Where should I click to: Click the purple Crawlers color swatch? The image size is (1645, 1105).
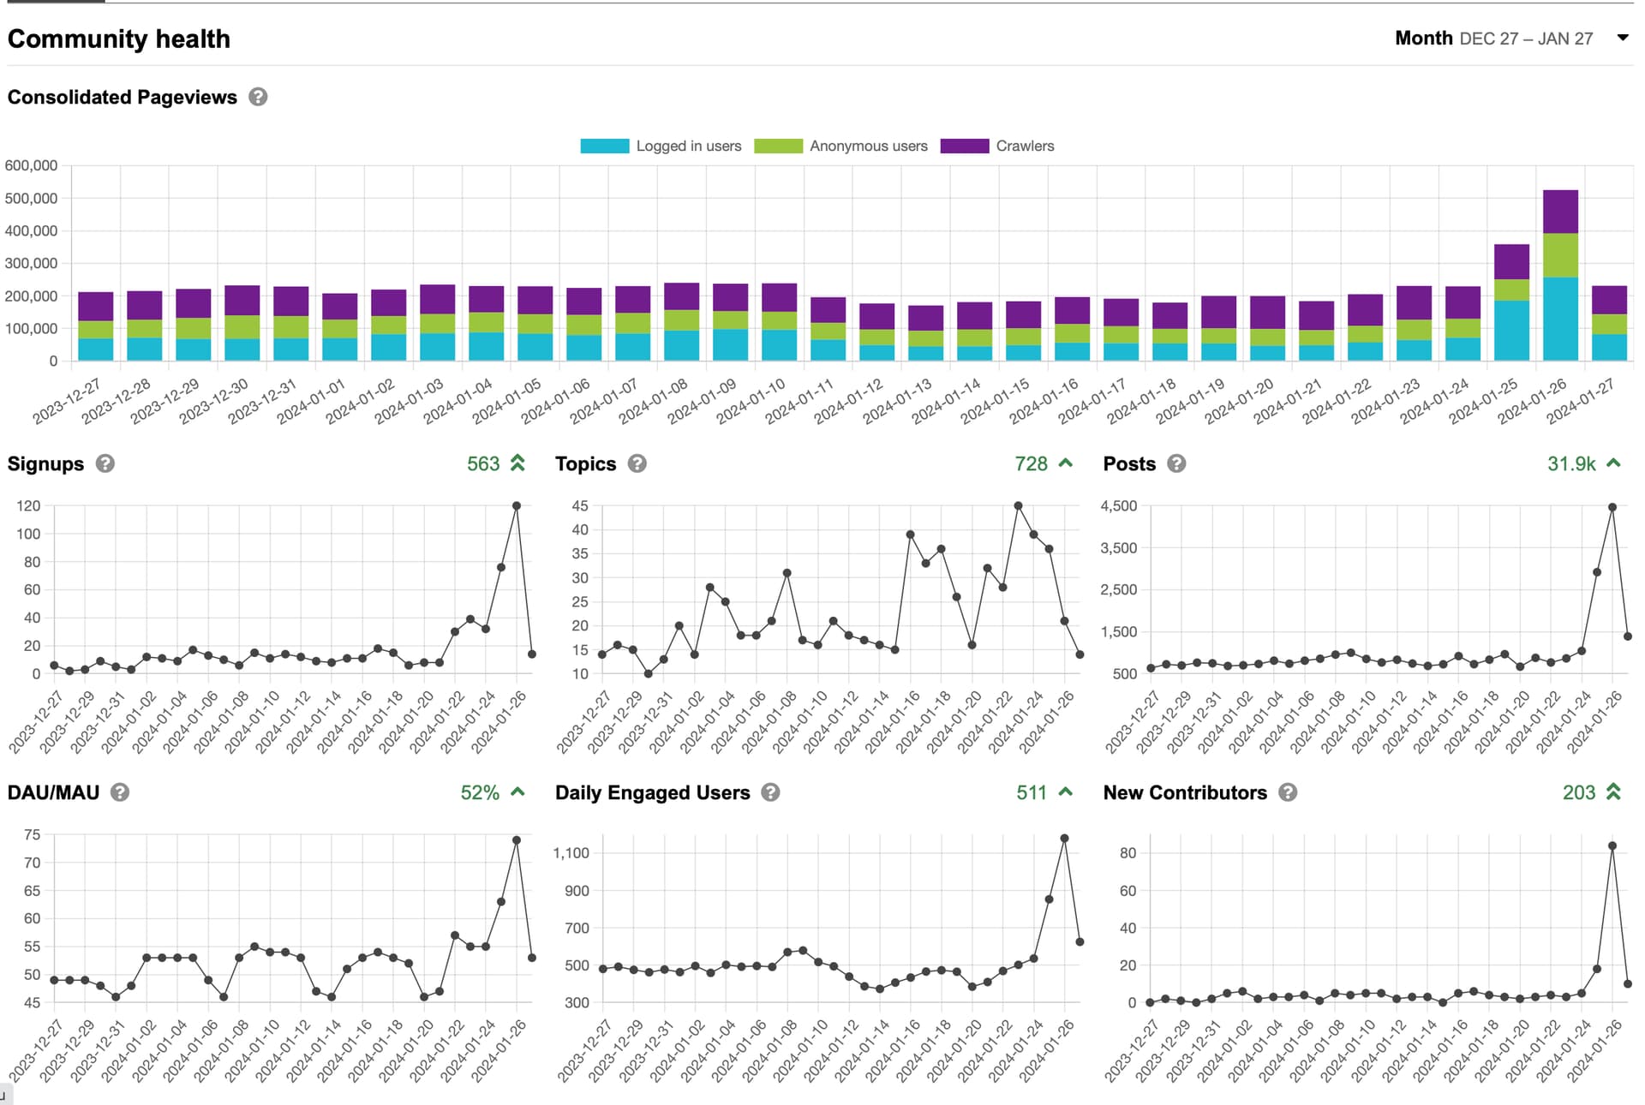pyautogui.click(x=965, y=146)
